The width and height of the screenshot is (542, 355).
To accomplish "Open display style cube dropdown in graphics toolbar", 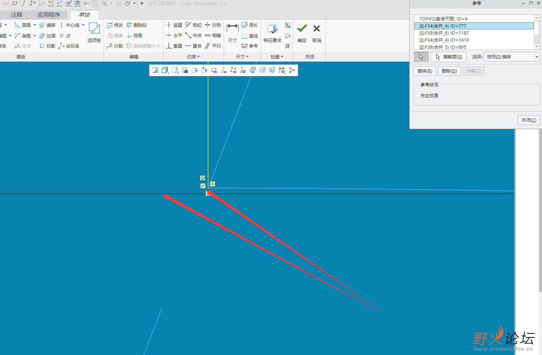I will [165, 70].
